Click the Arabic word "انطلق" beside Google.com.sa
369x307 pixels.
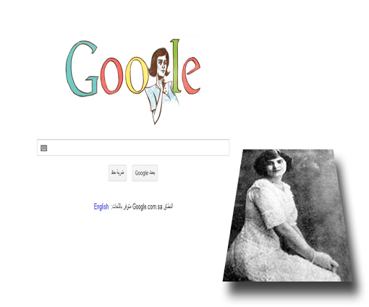tap(168, 207)
